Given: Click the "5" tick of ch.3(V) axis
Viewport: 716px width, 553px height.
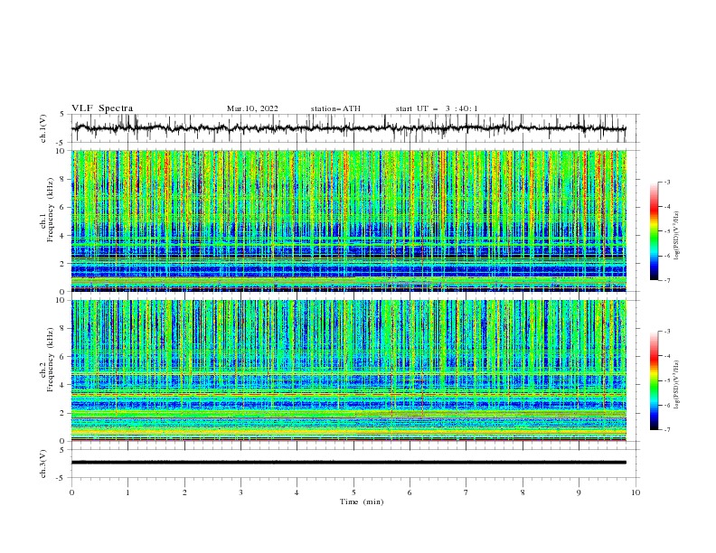Looking at the screenshot, I should coord(63,450).
